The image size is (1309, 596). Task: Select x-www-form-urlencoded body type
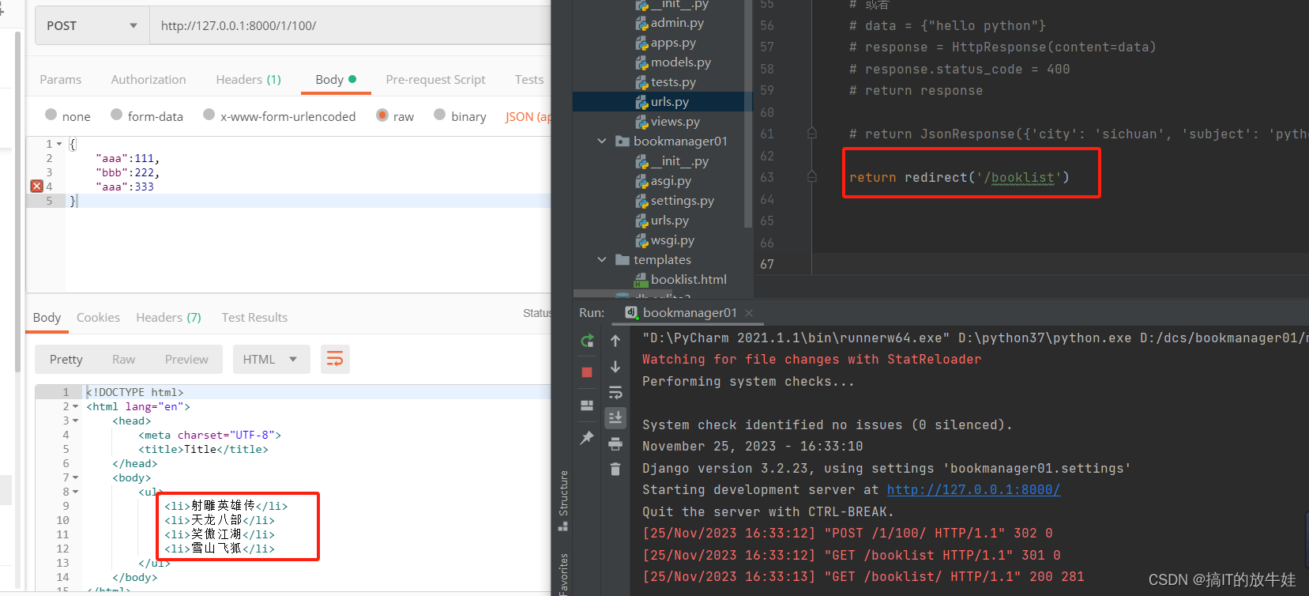coord(209,115)
